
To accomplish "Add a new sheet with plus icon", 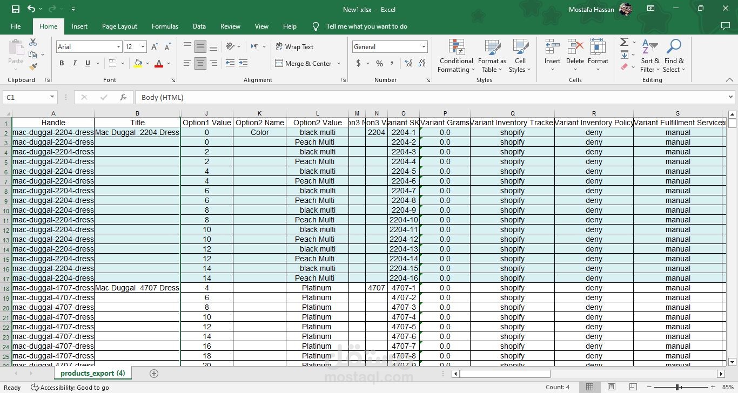I will click(153, 374).
